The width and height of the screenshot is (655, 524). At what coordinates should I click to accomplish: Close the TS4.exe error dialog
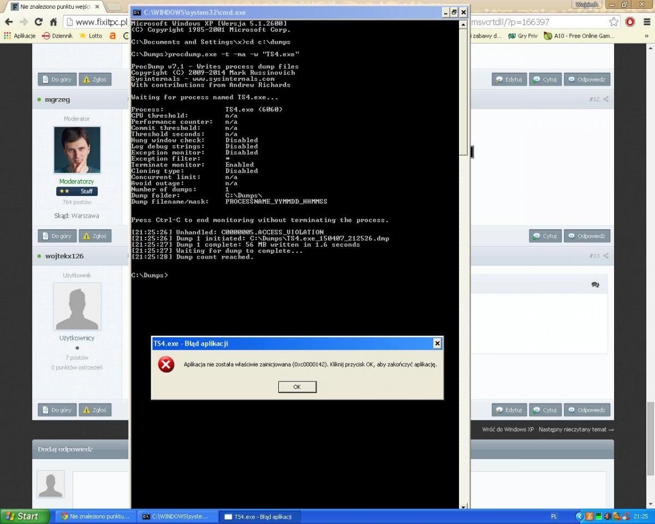pyautogui.click(x=437, y=343)
